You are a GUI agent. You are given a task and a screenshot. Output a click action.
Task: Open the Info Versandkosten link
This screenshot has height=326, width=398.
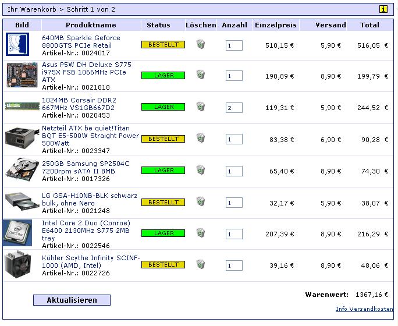(364, 309)
